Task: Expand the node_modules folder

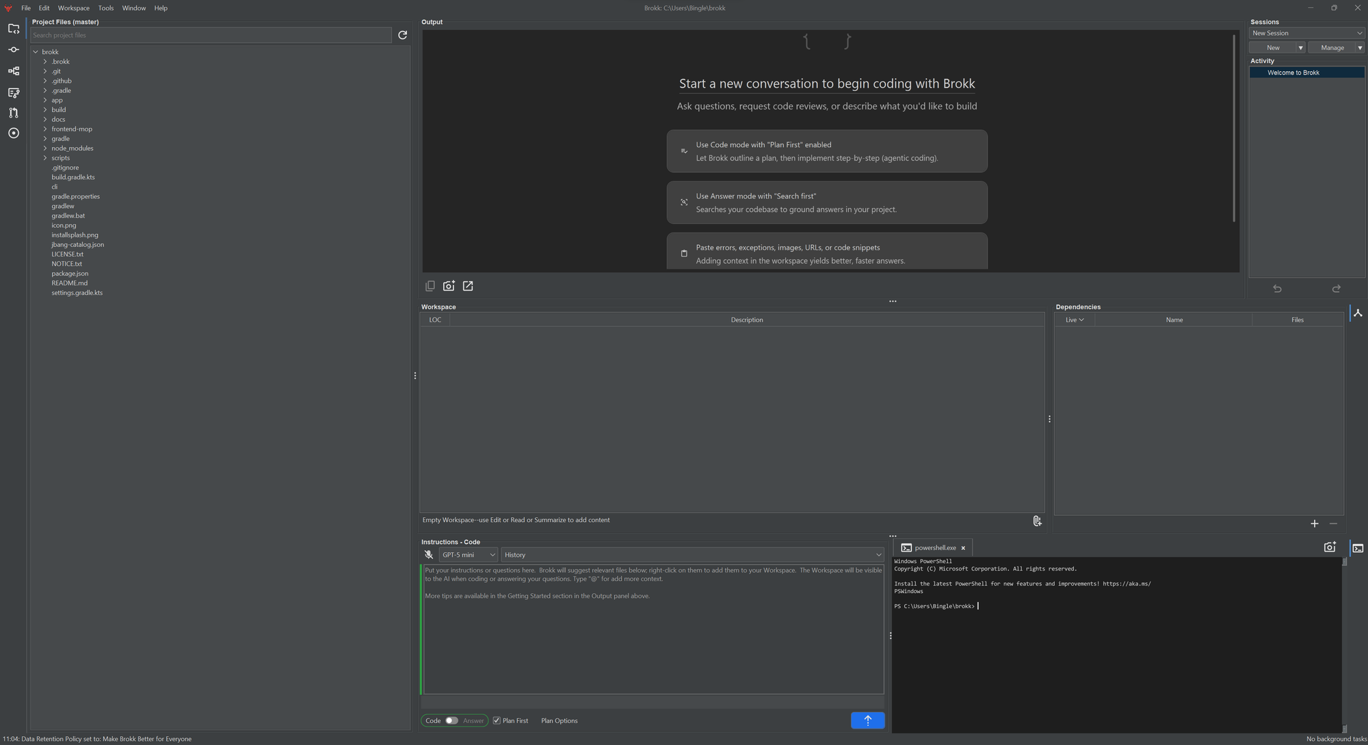Action: (45, 148)
